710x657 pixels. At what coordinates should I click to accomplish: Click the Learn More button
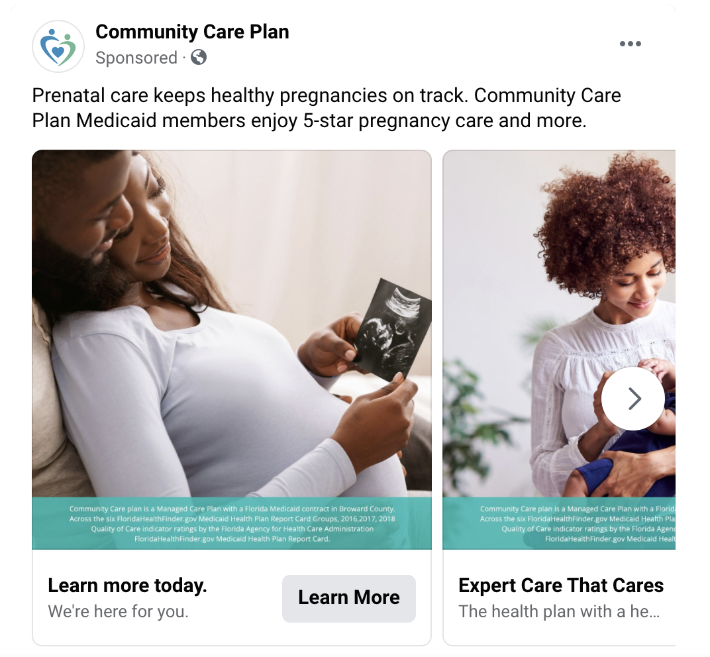click(x=348, y=598)
